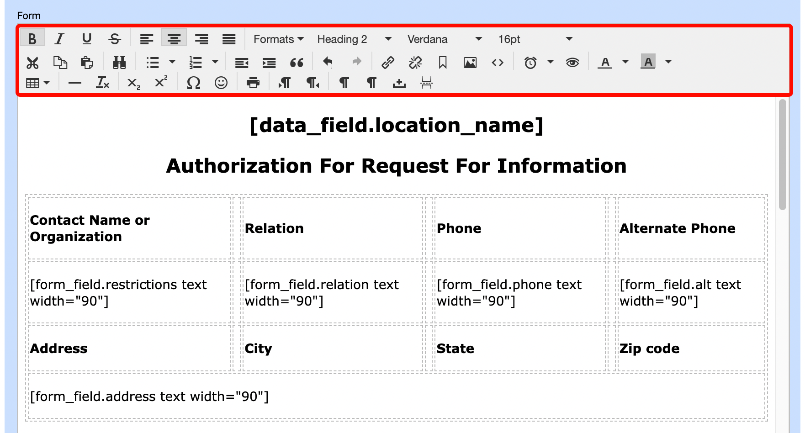Expand the 16pt font size dropdown
The width and height of the screenshot is (805, 433).
tap(535, 39)
